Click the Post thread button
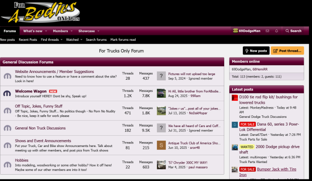 [x=287, y=51]
